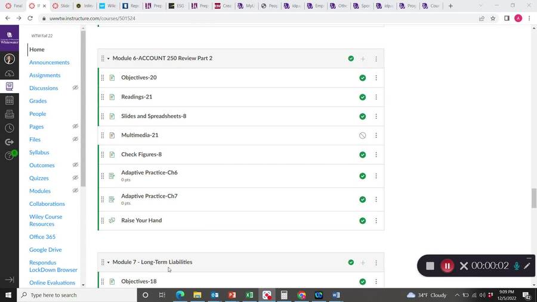
Task: Open the Adaptive Practice-Ch6 assignment
Action: pos(149,172)
